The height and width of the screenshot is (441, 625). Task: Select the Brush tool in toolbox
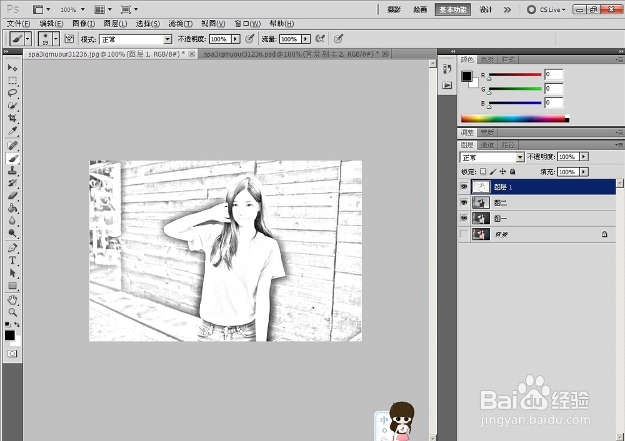tap(12, 158)
